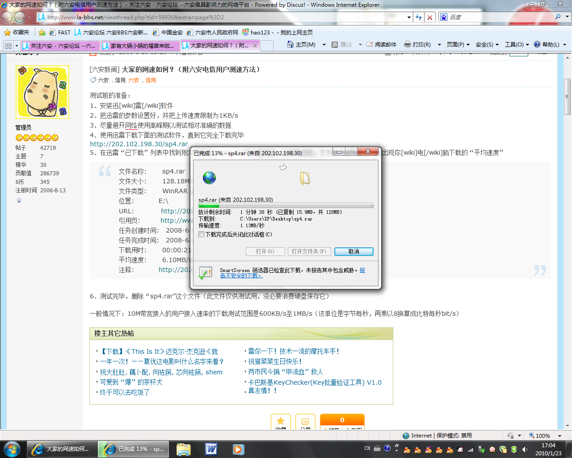Click the Print printer icon
The height and width of the screenshot is (458, 572).
pos(407,45)
